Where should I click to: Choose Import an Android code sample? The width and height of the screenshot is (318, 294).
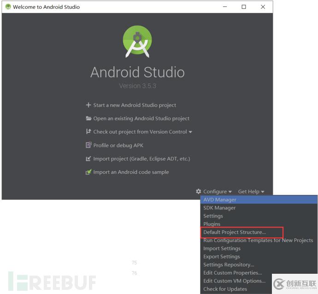click(x=131, y=172)
